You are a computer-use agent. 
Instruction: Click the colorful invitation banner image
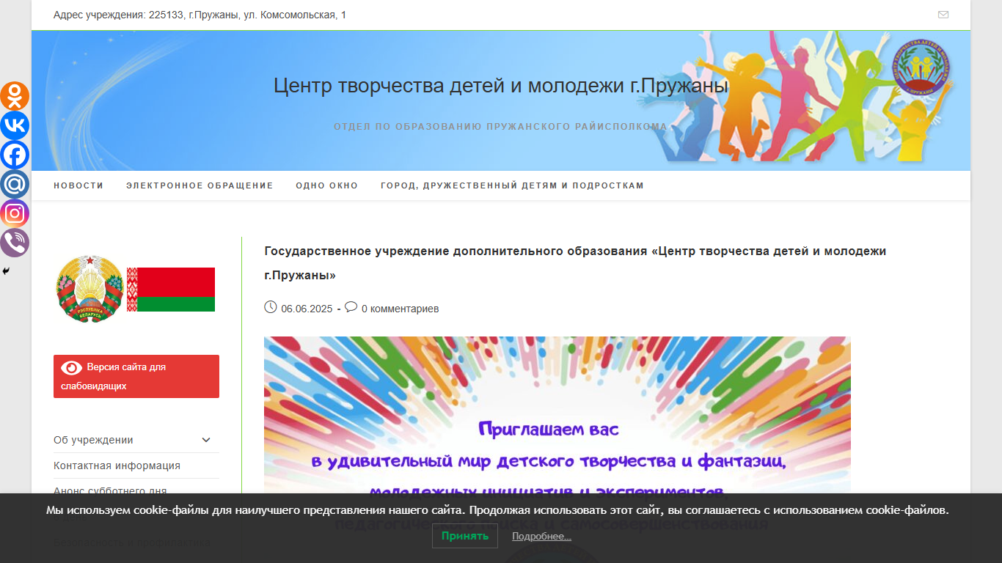pyautogui.click(x=557, y=415)
